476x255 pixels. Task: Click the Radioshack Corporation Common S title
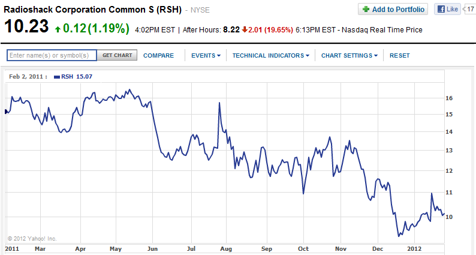click(92, 10)
